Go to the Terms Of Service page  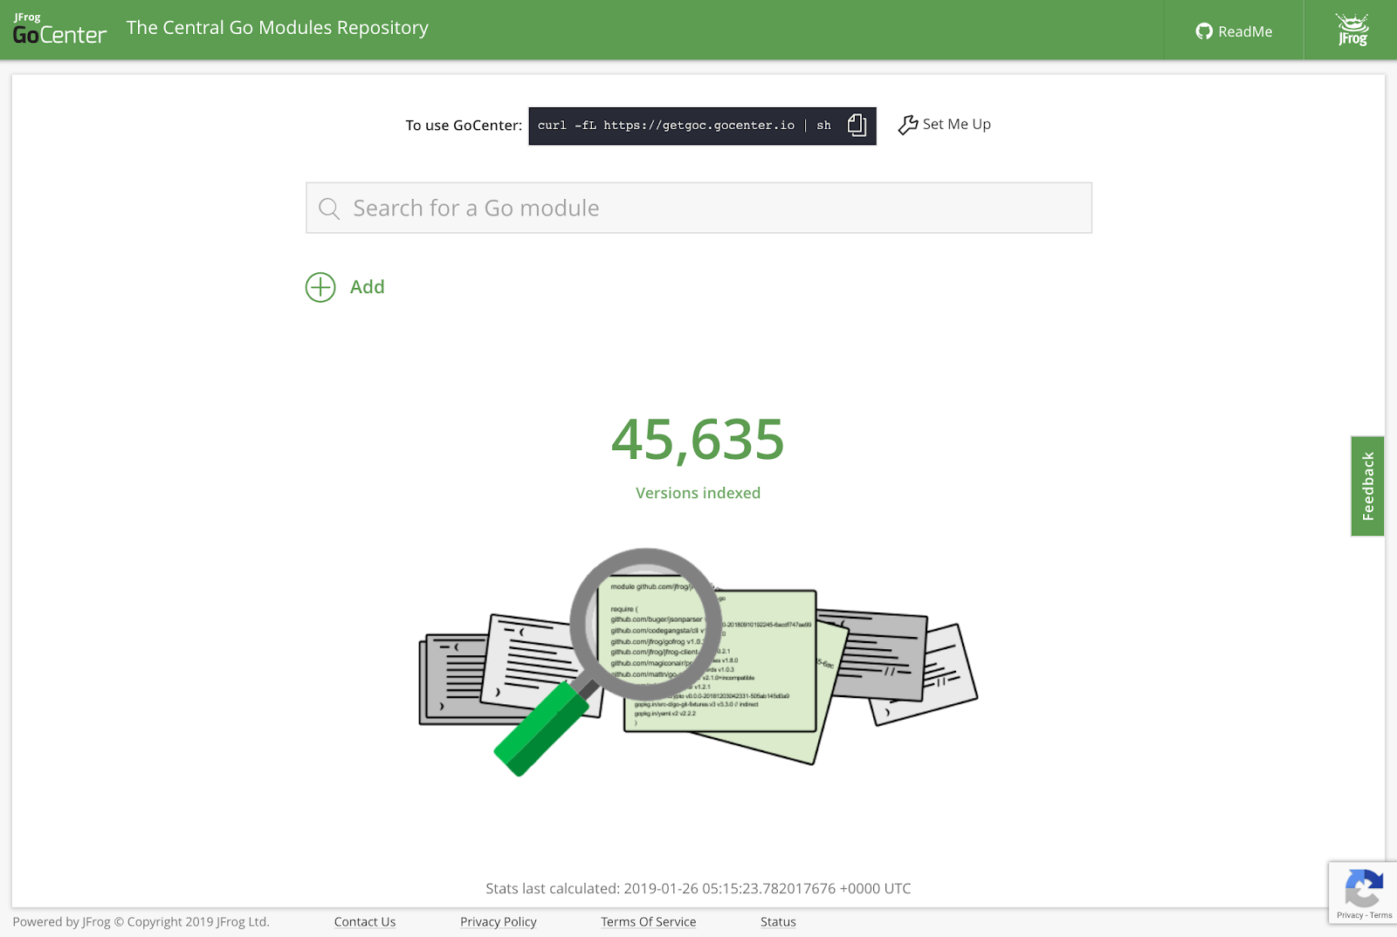click(648, 922)
